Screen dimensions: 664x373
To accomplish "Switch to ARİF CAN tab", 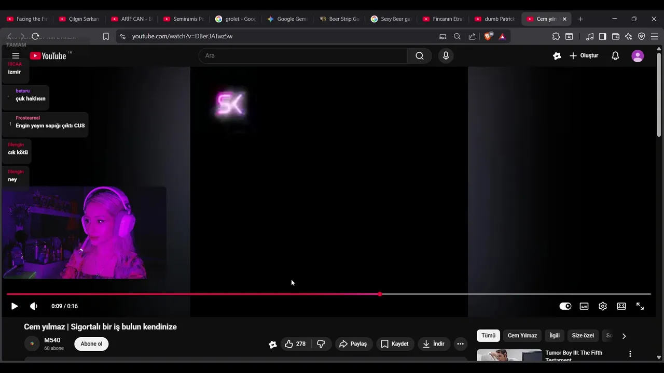I will click(x=131, y=19).
